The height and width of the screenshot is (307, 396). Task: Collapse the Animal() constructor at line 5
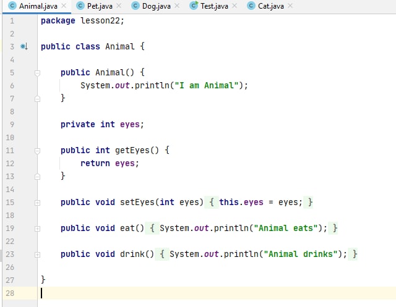pos(37,73)
